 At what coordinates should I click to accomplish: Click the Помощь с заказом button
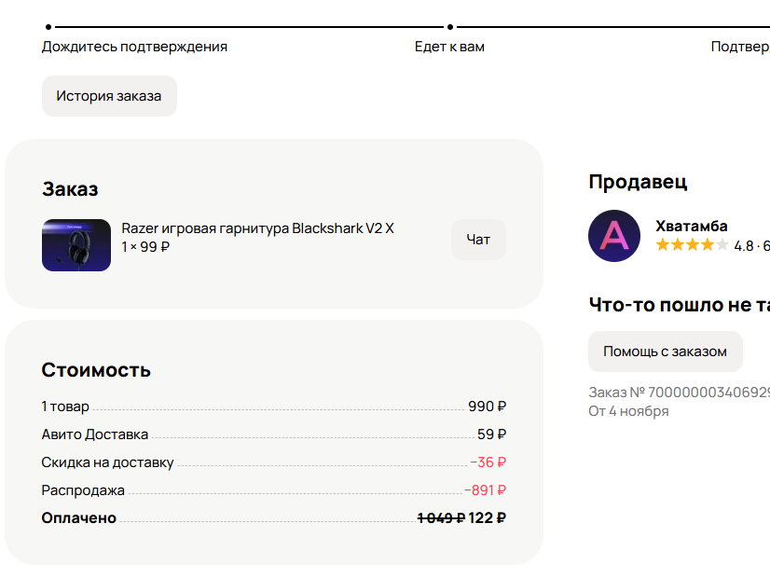(x=665, y=351)
